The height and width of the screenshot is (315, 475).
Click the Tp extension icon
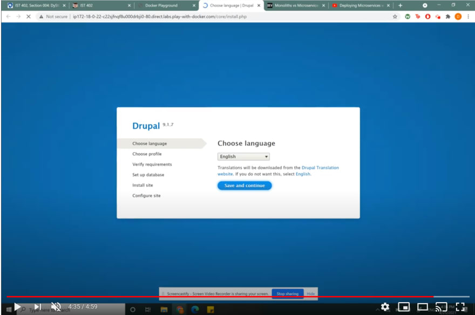coord(418,17)
